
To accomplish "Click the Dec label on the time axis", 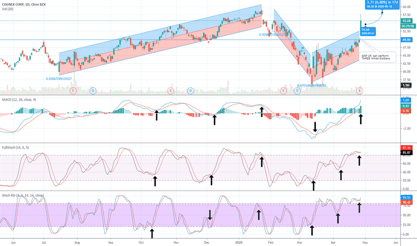I will (207, 242).
